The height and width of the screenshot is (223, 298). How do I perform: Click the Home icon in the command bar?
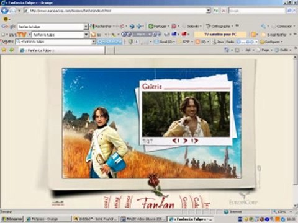227,50
